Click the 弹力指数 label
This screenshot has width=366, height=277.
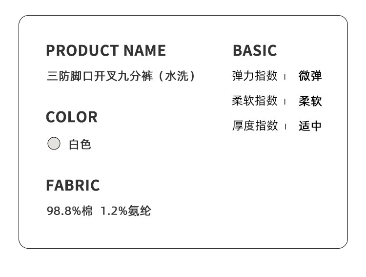255,76
